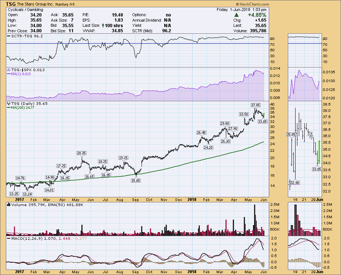Click the 37.85 peak price annotation
The height and width of the screenshot is (275, 341).
pyautogui.click(x=256, y=105)
